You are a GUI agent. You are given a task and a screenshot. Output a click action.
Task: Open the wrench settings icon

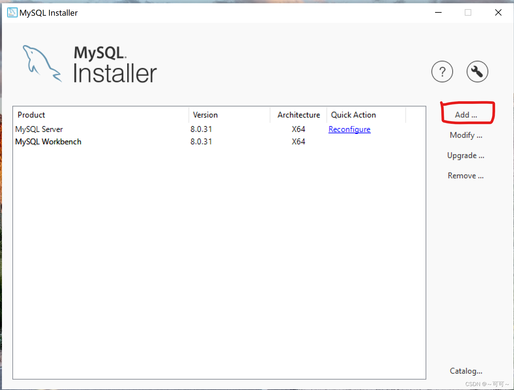point(477,72)
